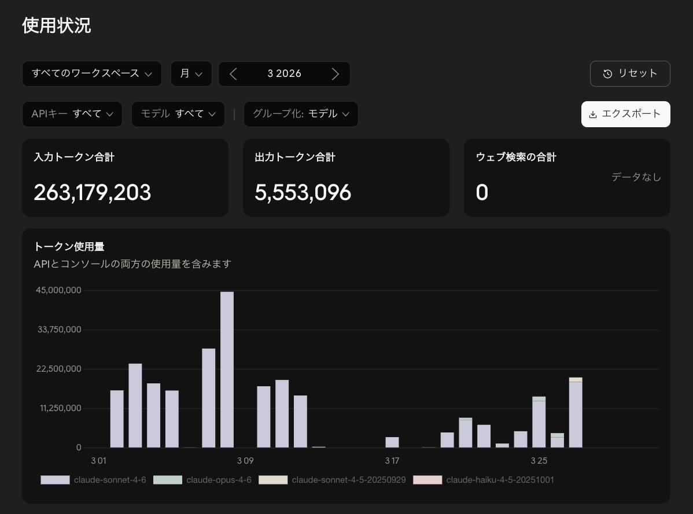Toggle claude-sonnet-4-6 legend swatch
The image size is (693, 514).
[56, 480]
